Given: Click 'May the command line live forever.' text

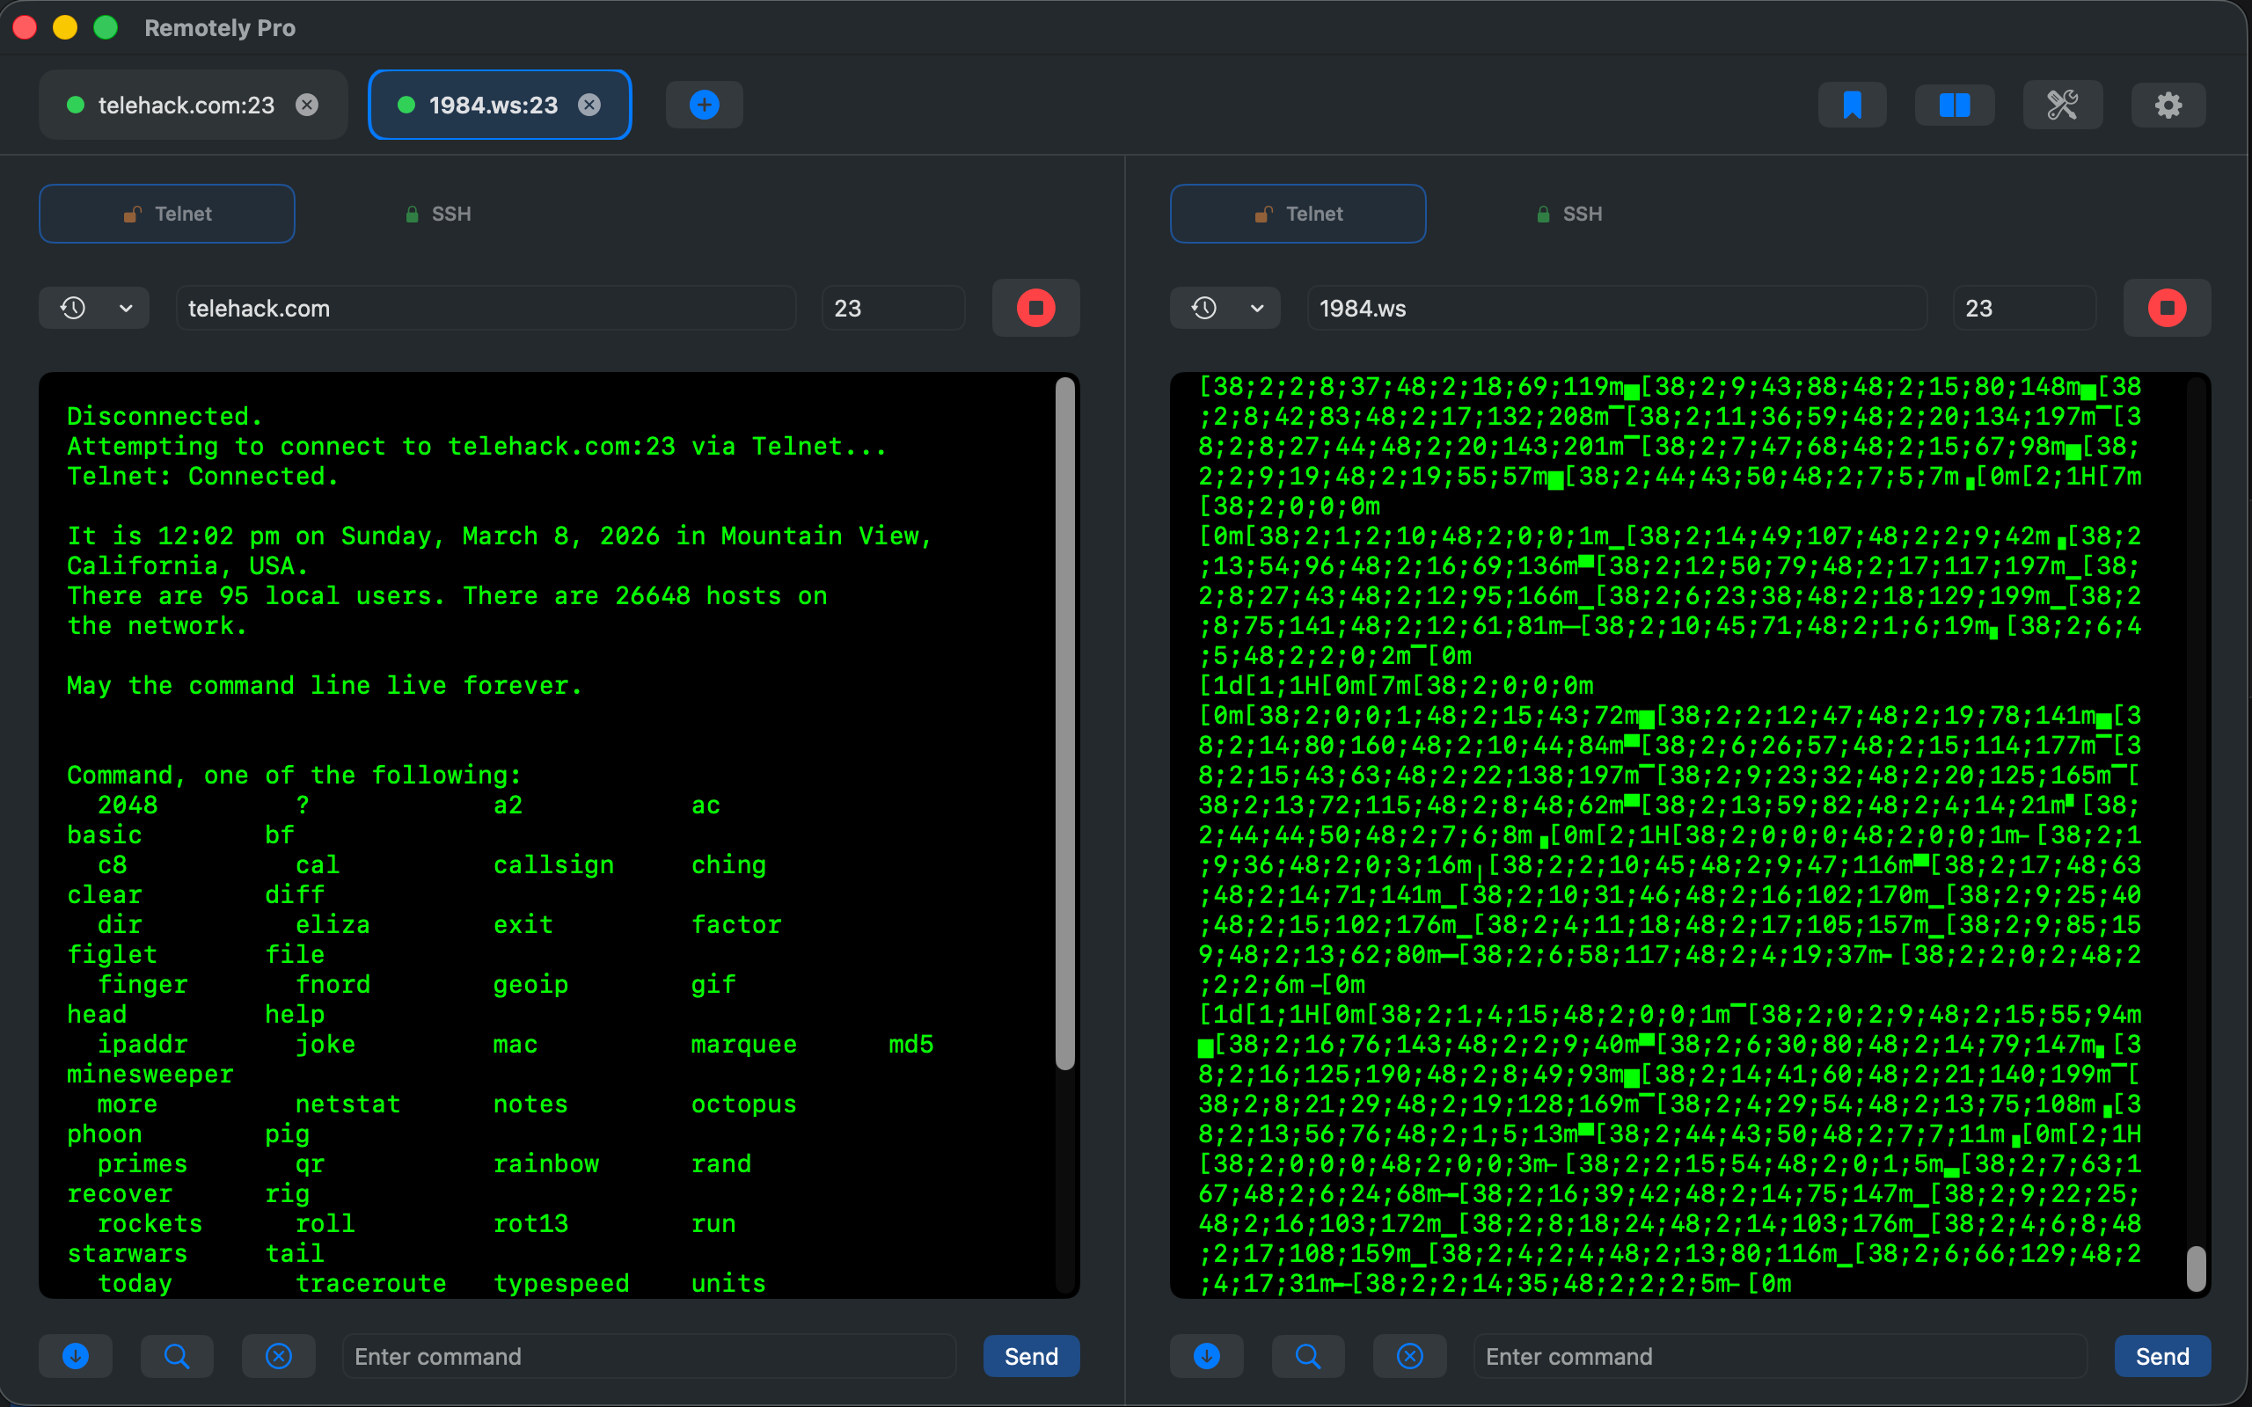Looking at the screenshot, I should click(325, 685).
